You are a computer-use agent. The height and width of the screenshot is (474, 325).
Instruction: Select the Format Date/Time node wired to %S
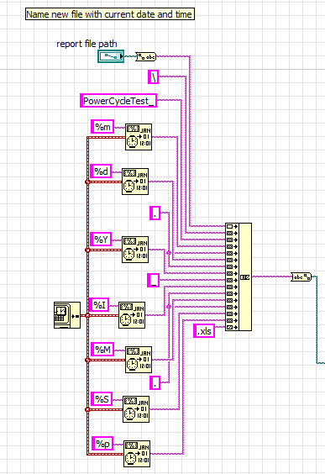pyautogui.click(x=136, y=409)
